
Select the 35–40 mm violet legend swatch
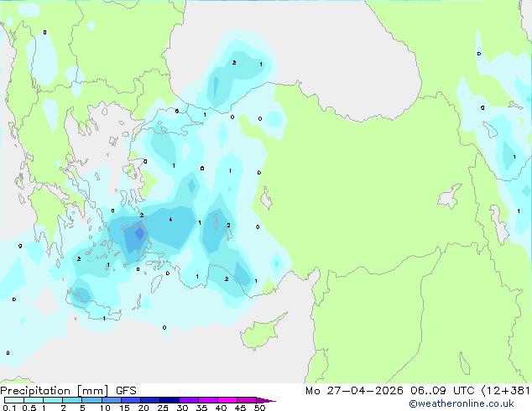pos(208,400)
